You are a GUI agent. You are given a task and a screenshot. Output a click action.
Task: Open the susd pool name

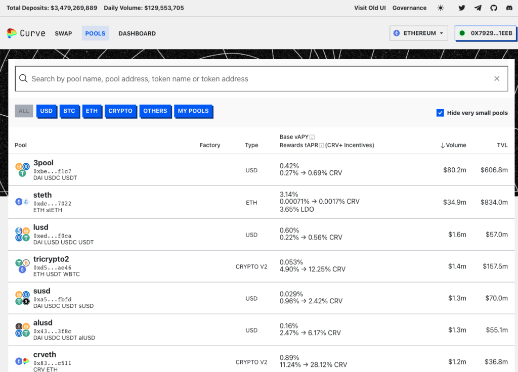tap(41, 291)
